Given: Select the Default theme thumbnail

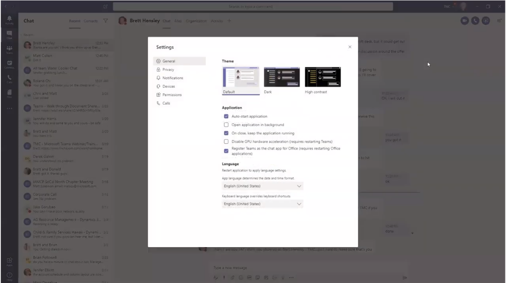Looking at the screenshot, I should pos(241,77).
